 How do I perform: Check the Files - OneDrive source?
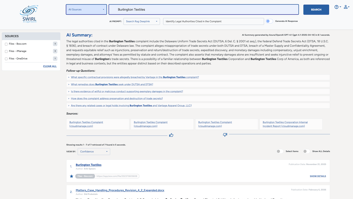(x=6, y=59)
